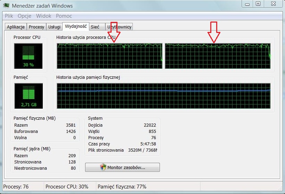The width and height of the screenshot is (285, 194).
Task: Click the second CPU core history graph
Action: [218, 56]
